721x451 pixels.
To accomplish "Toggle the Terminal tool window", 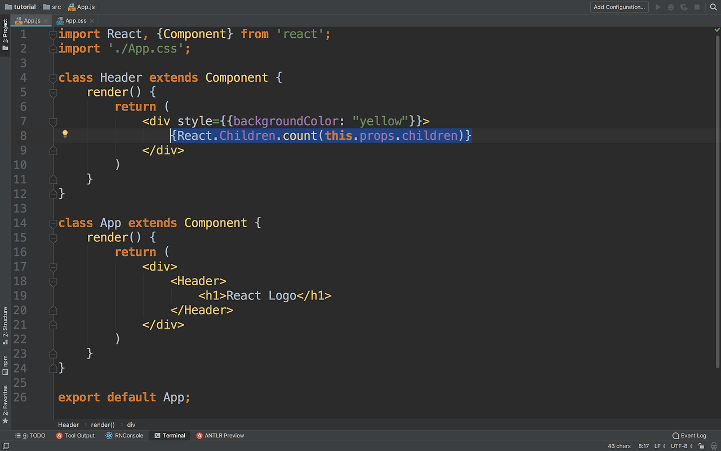I will tap(170, 436).
